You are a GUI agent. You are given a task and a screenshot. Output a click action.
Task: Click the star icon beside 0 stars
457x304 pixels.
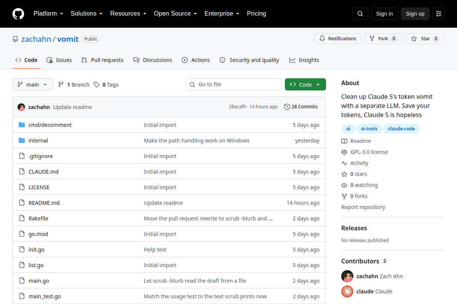344,174
